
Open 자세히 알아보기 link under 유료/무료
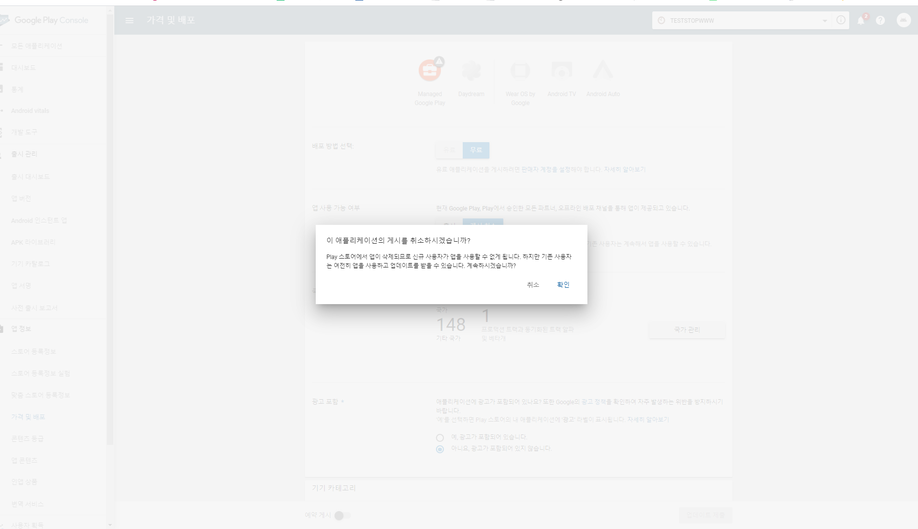[625, 169]
